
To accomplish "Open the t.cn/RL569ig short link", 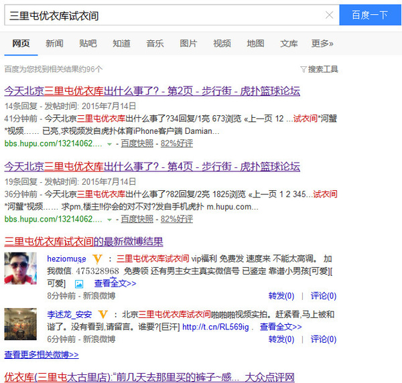I will point(215,327).
